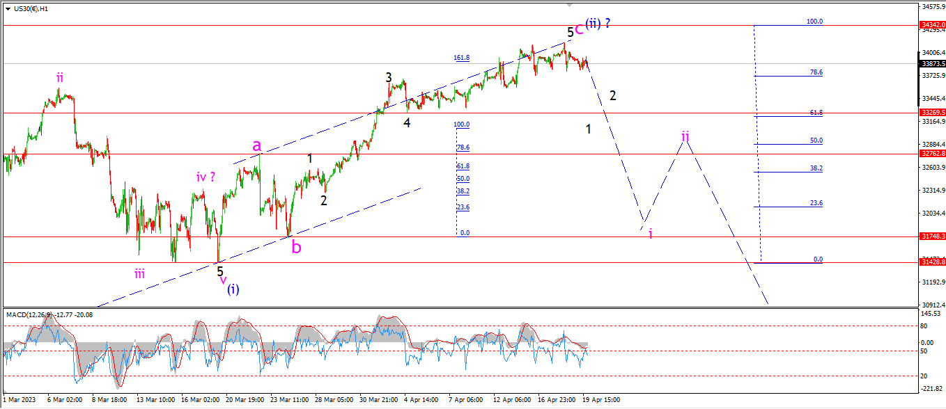The width and height of the screenshot is (946, 409).
Task: Select the pink letter a wave label
Action: click(256, 145)
